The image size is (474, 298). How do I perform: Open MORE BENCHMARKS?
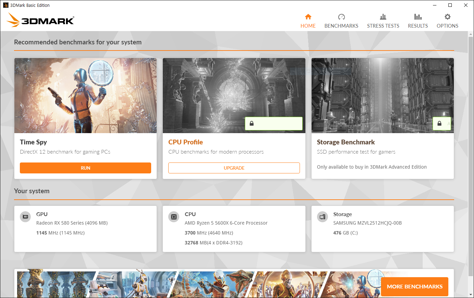pos(414,287)
